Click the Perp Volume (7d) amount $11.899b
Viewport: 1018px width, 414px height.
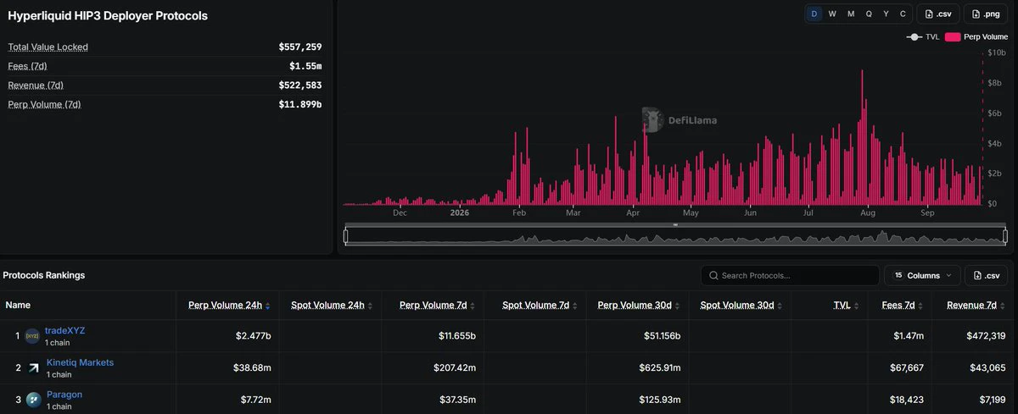[300, 105]
